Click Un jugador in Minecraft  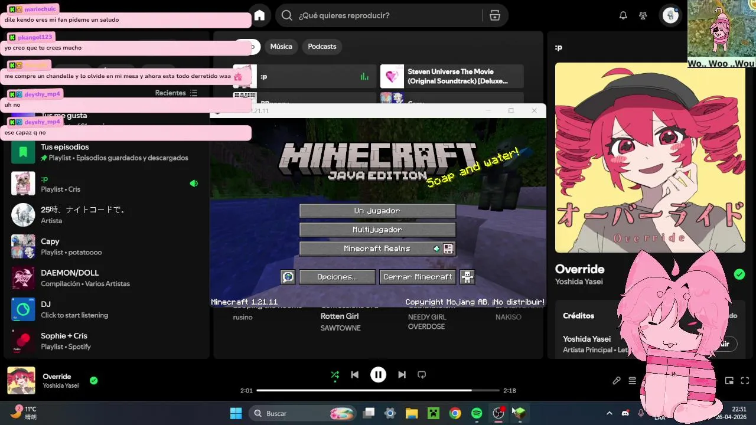(x=377, y=211)
